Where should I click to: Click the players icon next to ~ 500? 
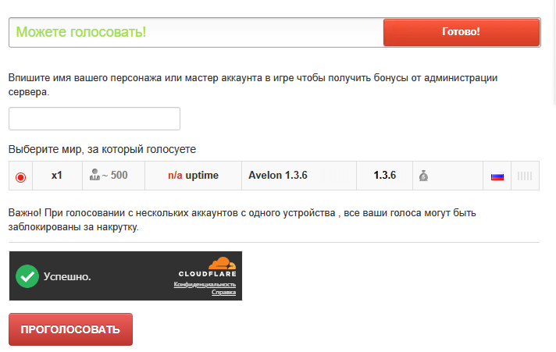click(x=94, y=175)
